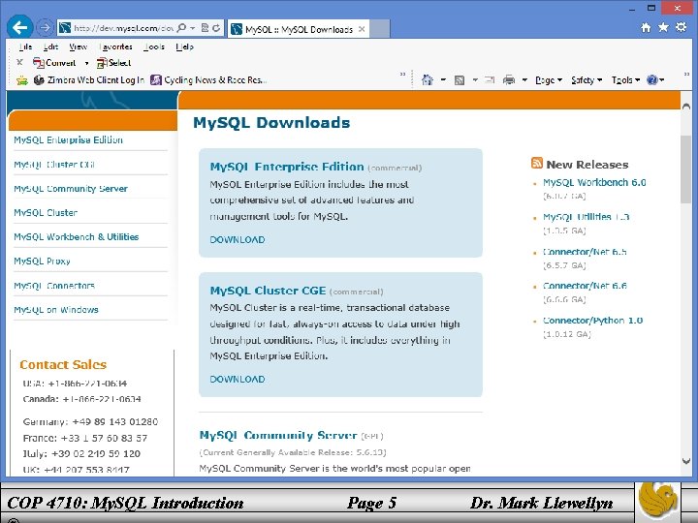Viewport: 698px width, 523px height.
Task: Open the Safety dropdown menu
Action: (587, 80)
